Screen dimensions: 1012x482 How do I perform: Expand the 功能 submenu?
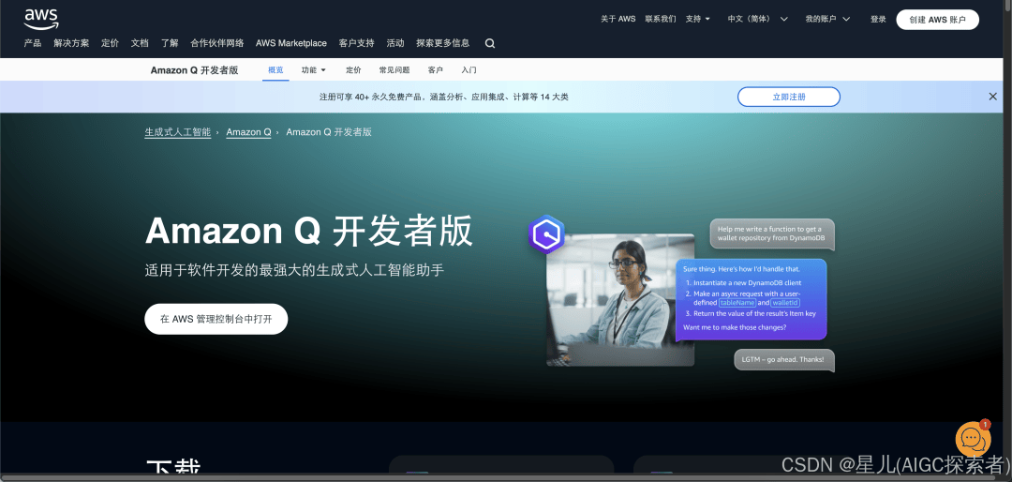(x=313, y=70)
